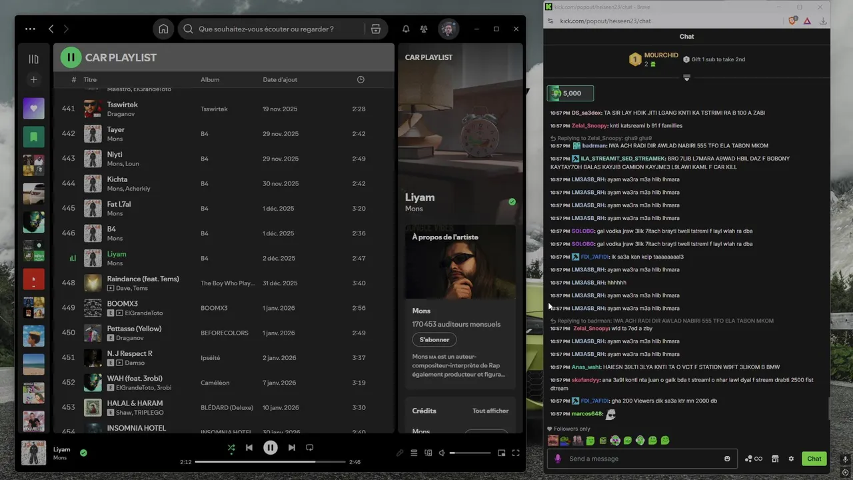Open Liyam album thumbnail in player bar

click(x=34, y=453)
